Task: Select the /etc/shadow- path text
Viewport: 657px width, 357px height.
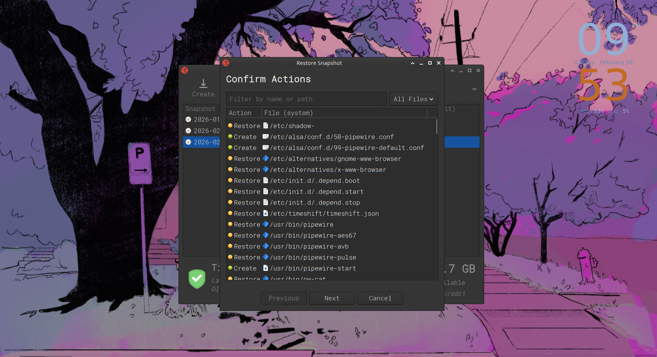Action: 292,126
